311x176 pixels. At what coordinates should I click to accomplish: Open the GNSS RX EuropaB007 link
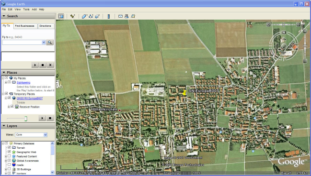pyautogui.click(x=30, y=98)
